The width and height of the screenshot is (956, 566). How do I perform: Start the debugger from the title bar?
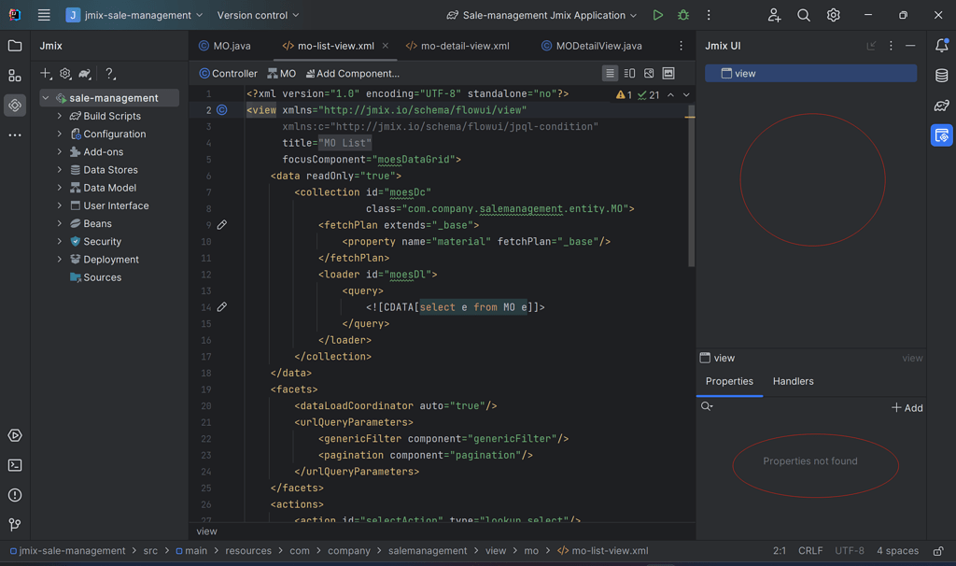tap(682, 15)
